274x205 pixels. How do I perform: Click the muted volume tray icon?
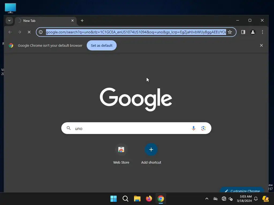point(231,199)
